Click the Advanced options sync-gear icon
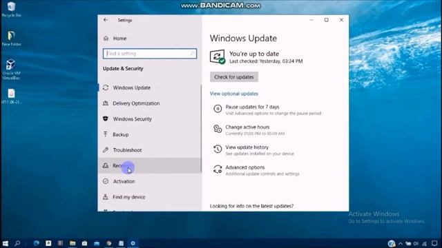442x248 pixels. [218, 169]
